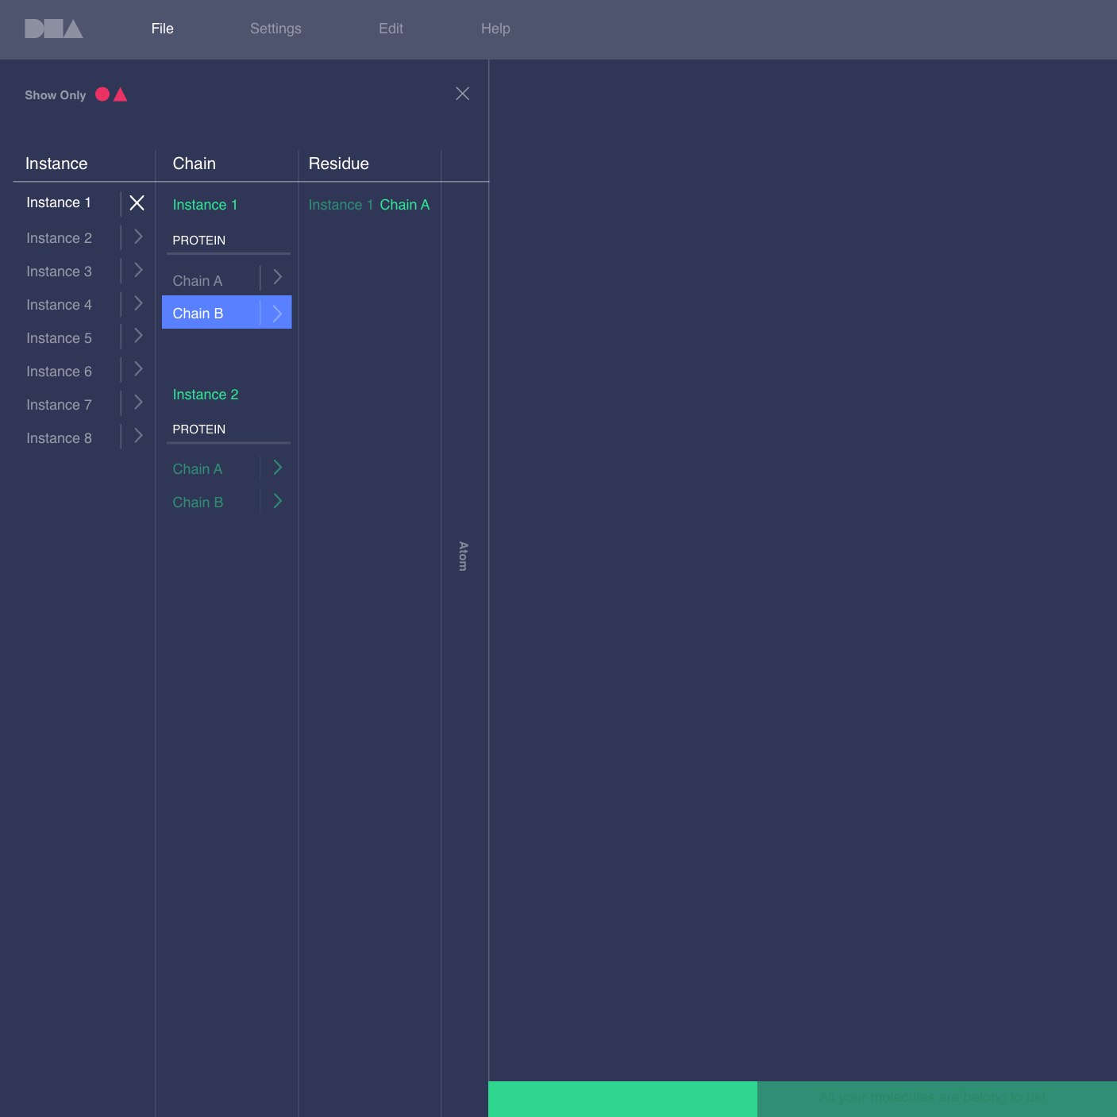Expand green Chain B chevron under Instance 2

277,502
